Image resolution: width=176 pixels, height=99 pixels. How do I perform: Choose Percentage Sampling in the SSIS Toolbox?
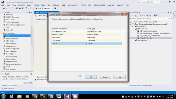[13, 64]
